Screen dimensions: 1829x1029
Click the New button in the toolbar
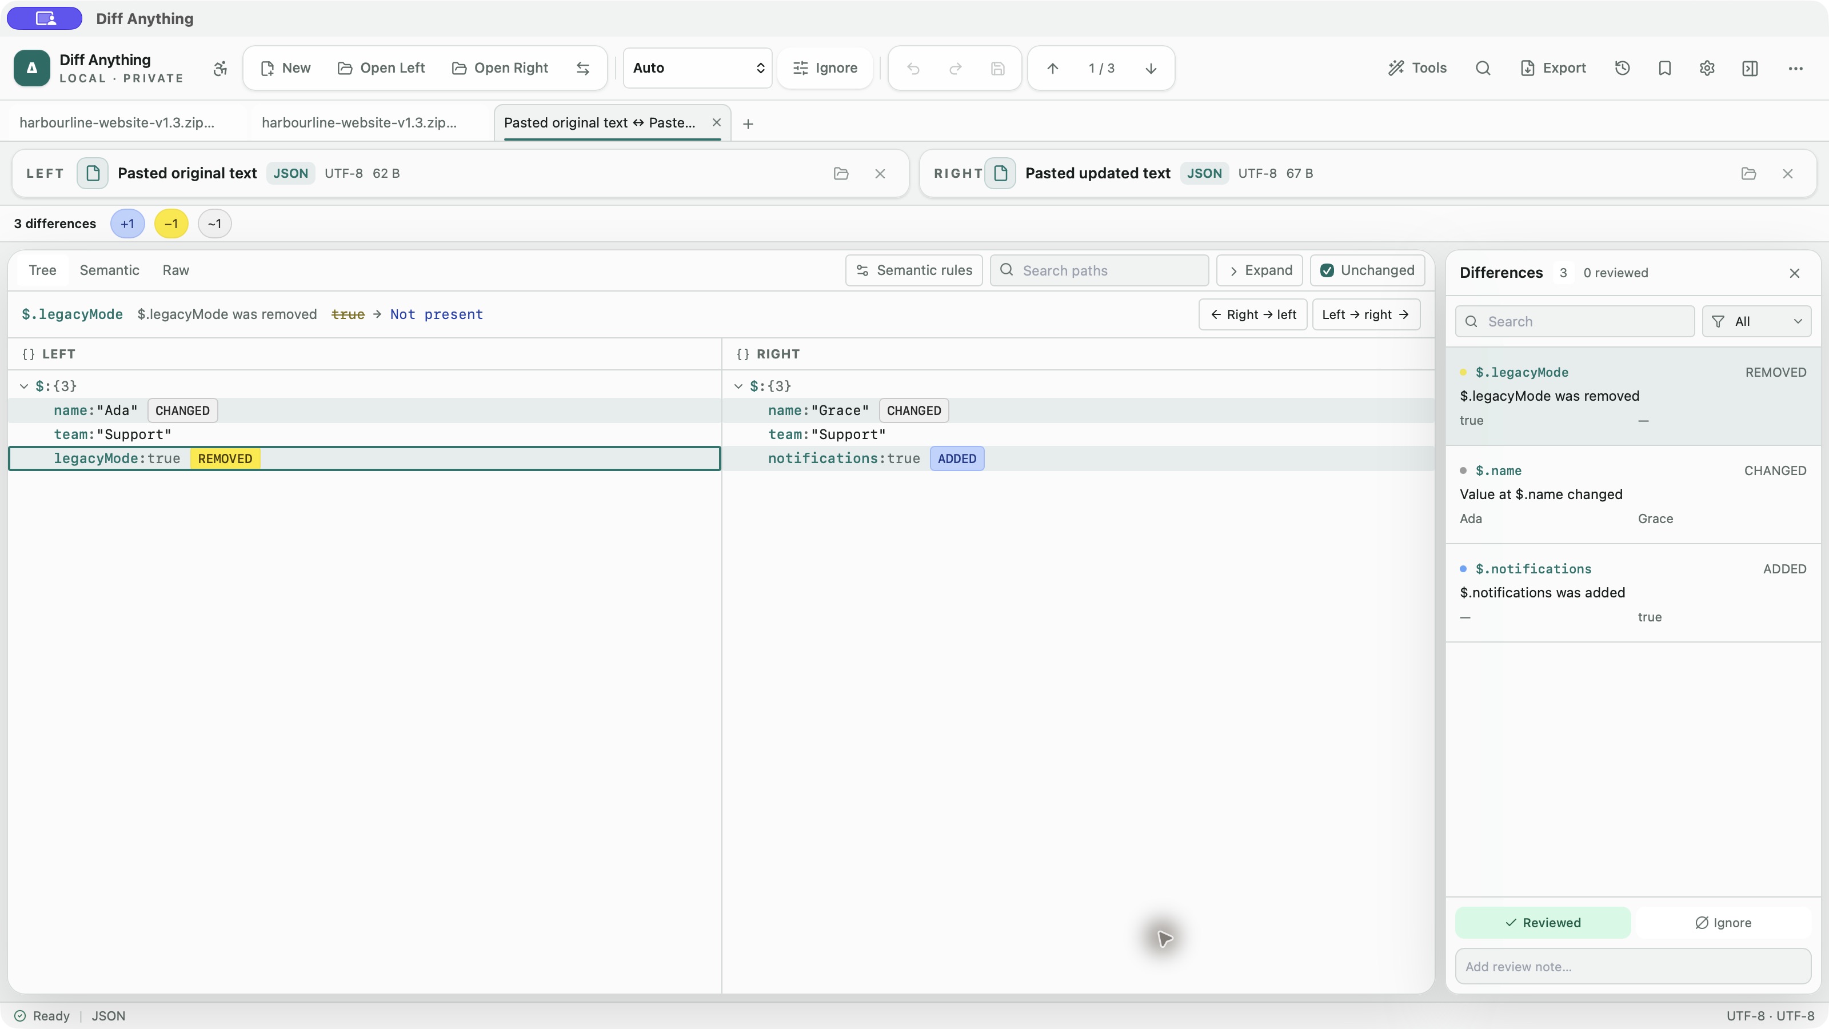(x=285, y=68)
